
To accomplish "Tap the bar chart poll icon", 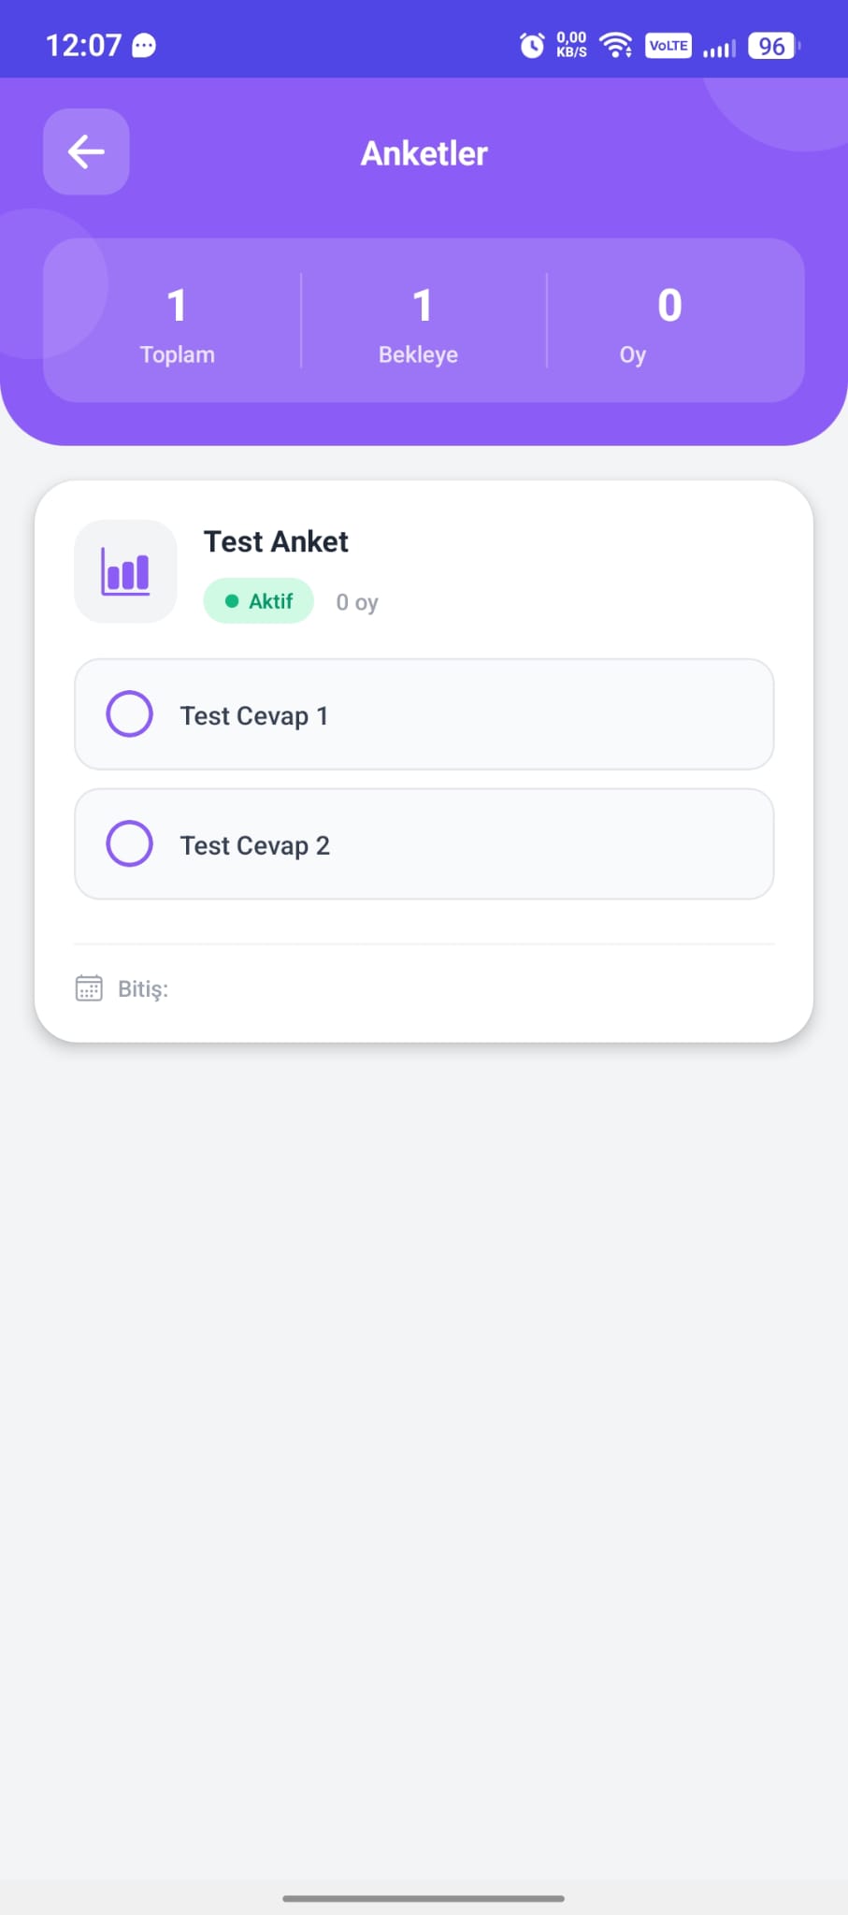I will (125, 571).
